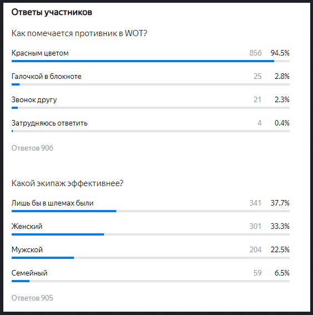This screenshot has width=313, height=315.
Task: Select the question 'Какой экипаж эффективнее?'
Action: [67, 183]
